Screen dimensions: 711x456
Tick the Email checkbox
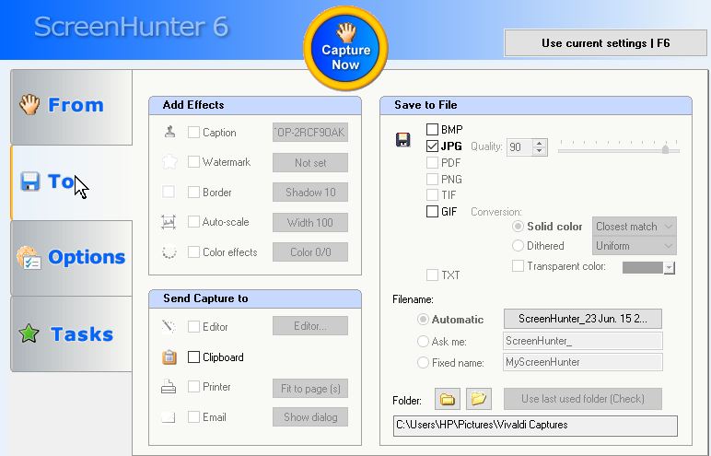click(193, 416)
